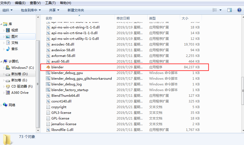Click the avutil-56.dll file icon

pos(48,62)
